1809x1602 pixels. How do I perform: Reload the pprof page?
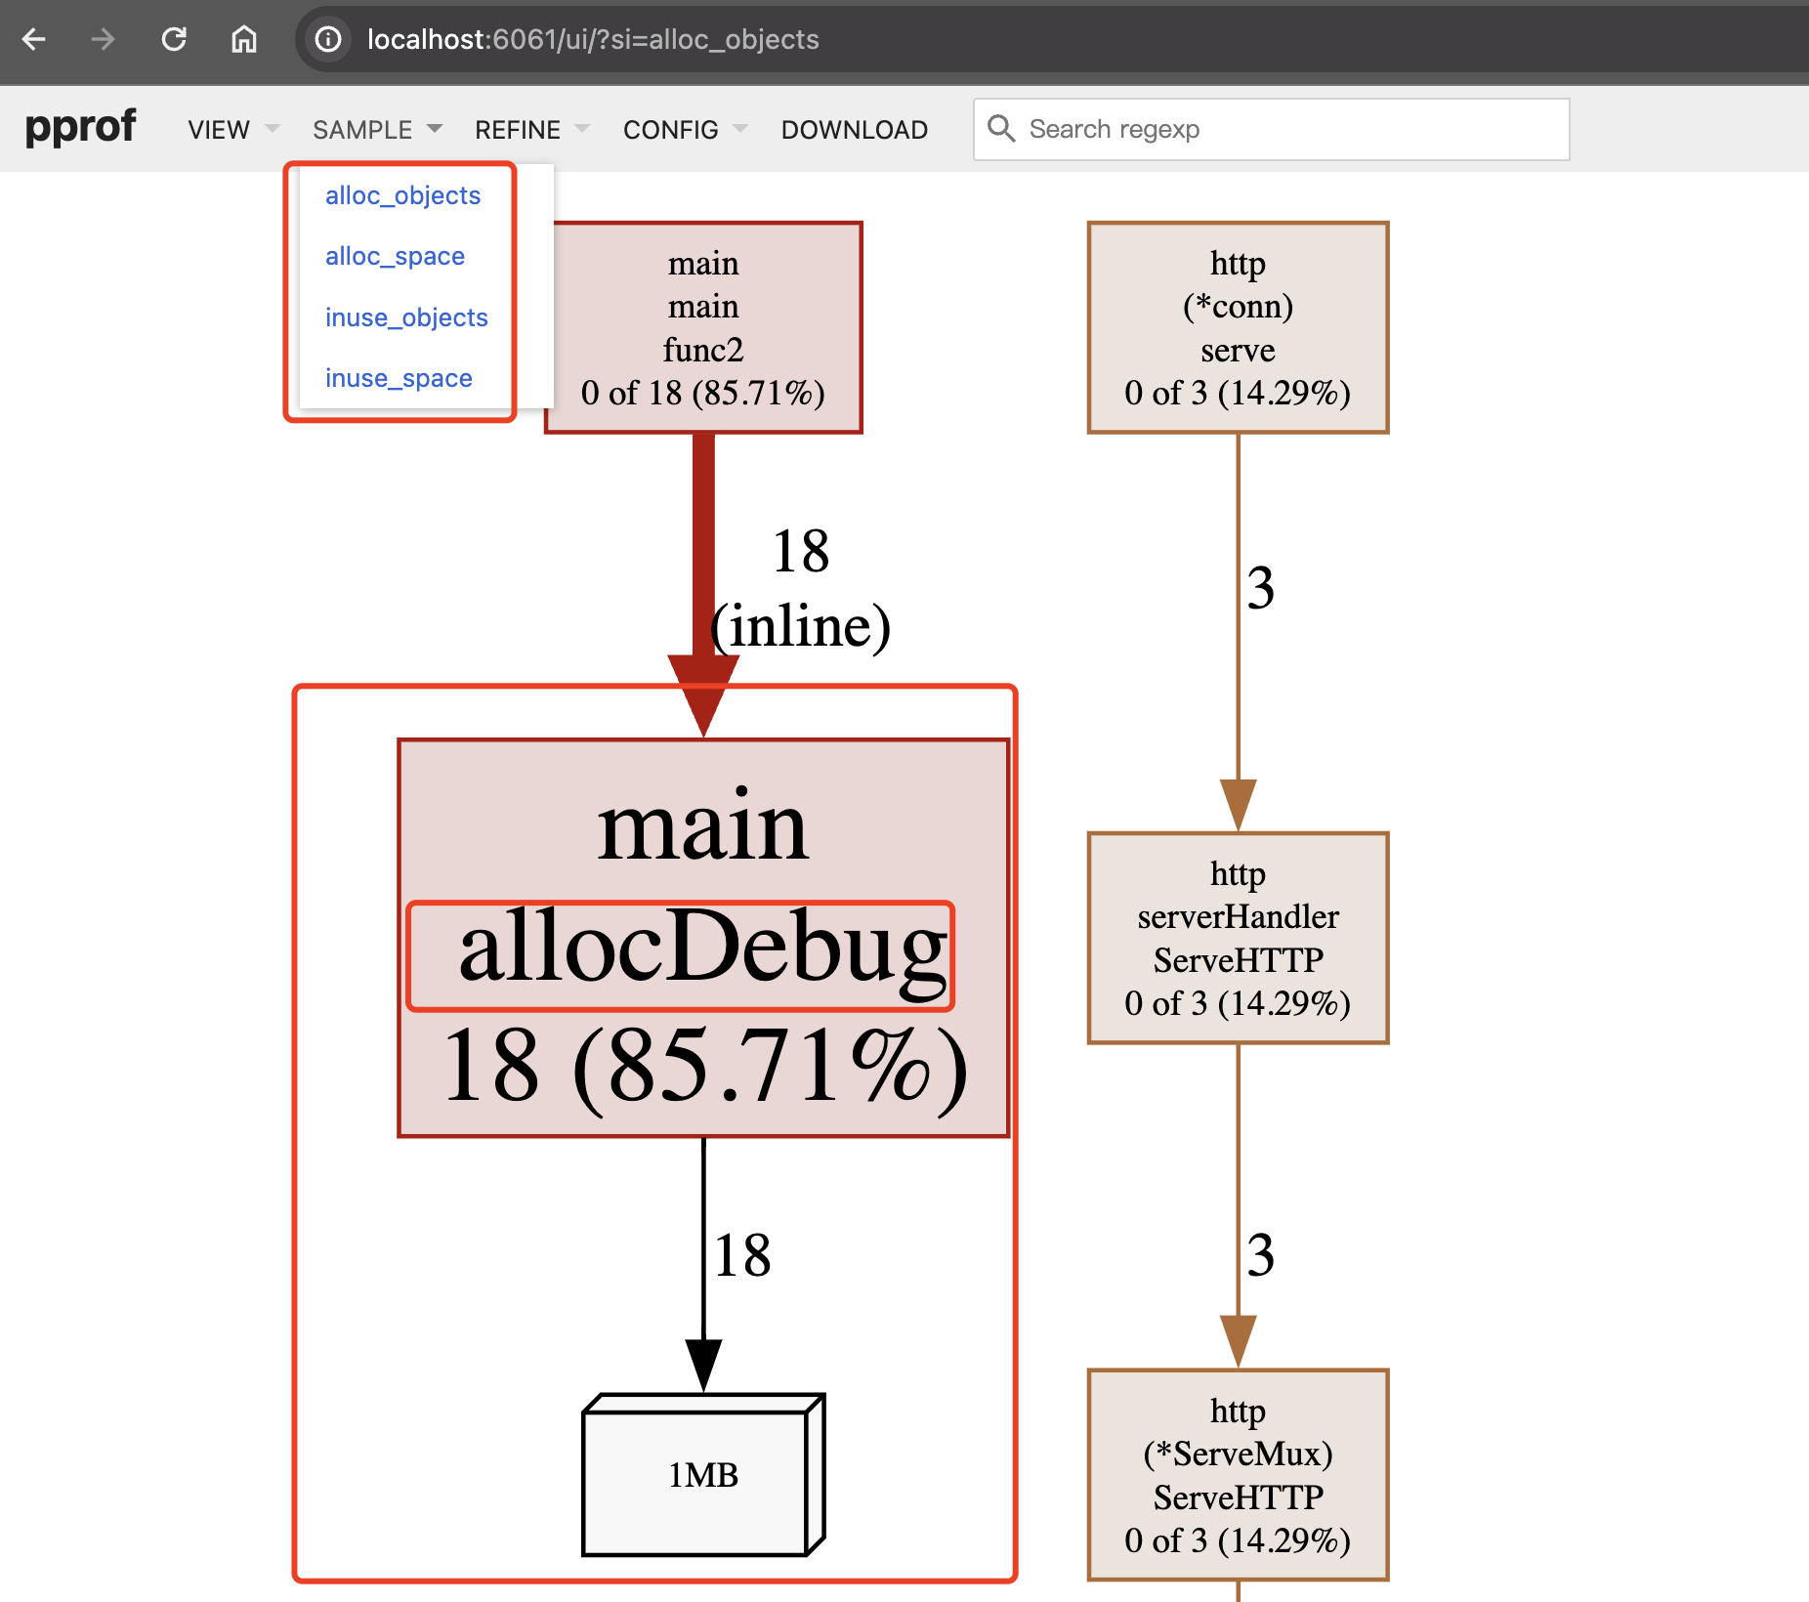click(174, 39)
